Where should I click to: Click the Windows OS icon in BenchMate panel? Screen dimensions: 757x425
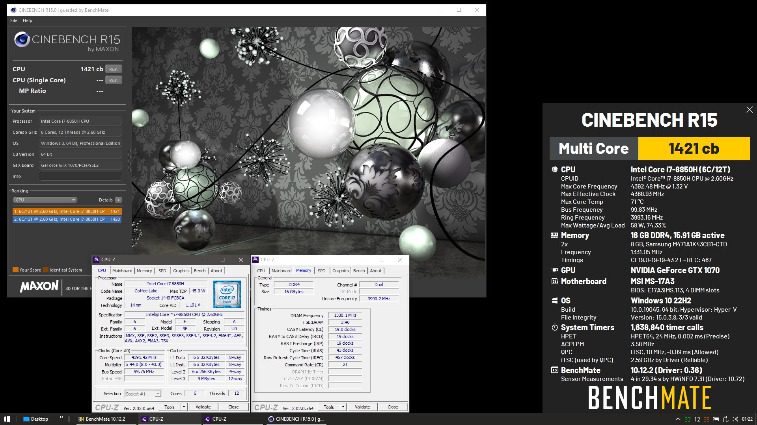click(555, 301)
